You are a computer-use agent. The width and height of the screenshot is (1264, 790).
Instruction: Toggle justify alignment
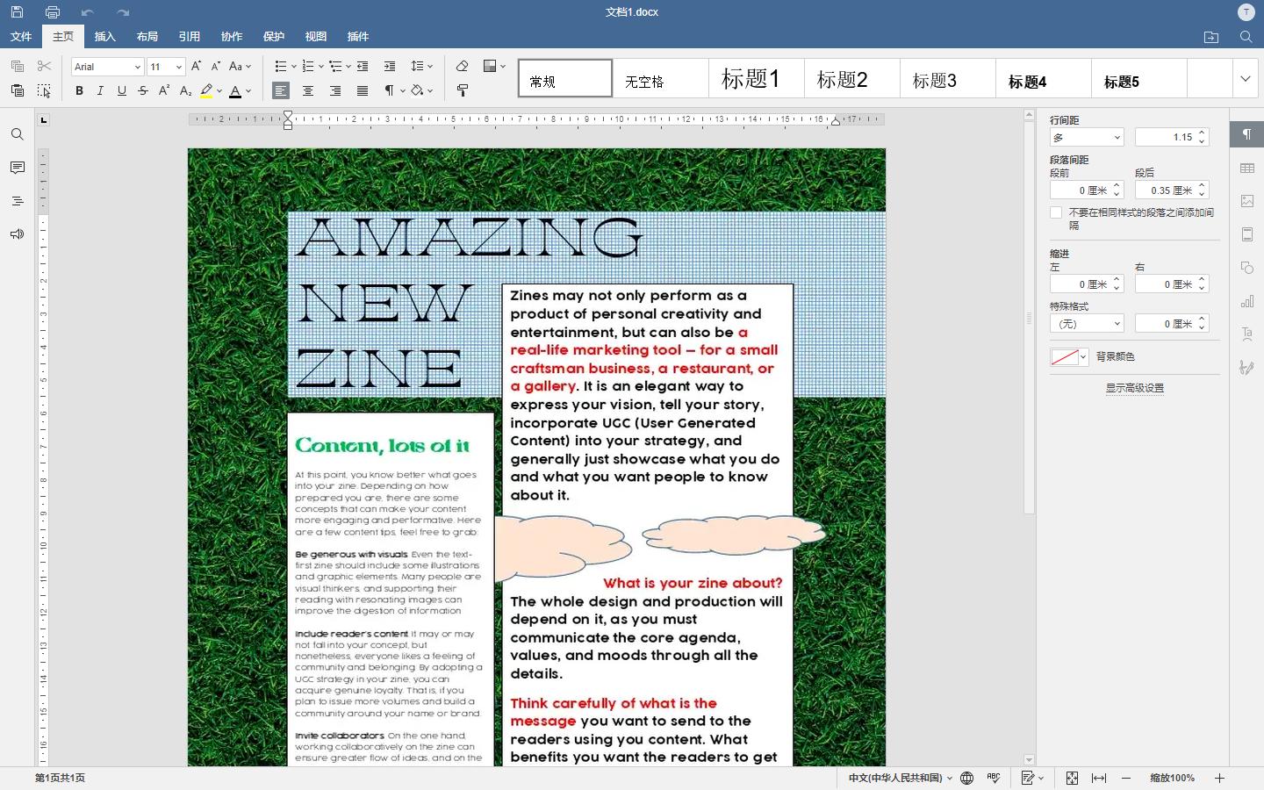pyautogui.click(x=362, y=90)
